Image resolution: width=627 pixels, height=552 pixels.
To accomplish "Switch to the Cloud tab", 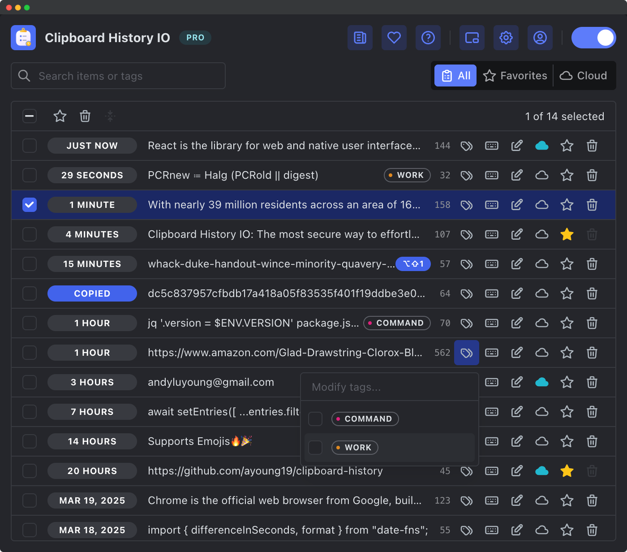I will pos(584,75).
